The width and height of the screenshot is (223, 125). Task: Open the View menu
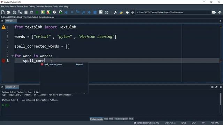[x=61, y=7]
